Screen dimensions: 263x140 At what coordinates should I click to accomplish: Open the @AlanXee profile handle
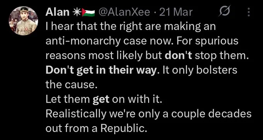point(125,12)
